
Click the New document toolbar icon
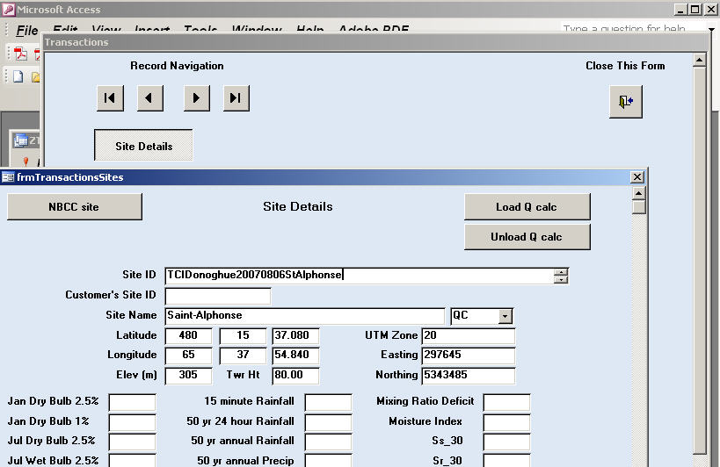tap(18, 76)
